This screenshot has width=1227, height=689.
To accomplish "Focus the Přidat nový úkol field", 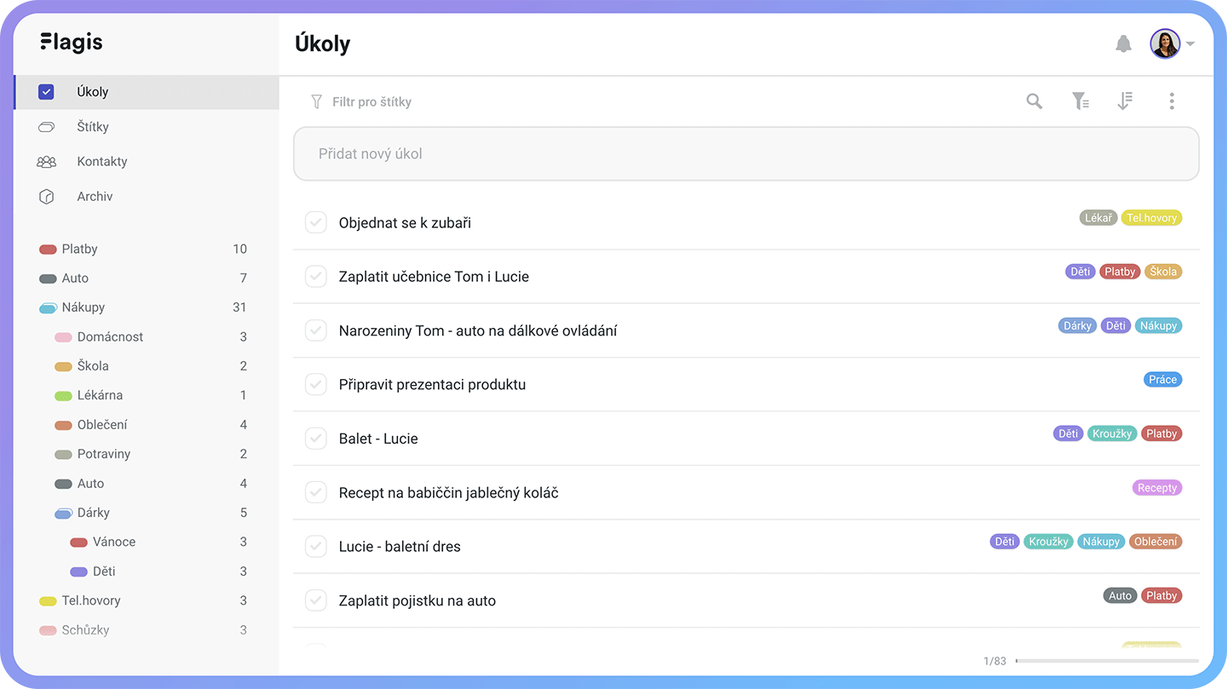I will click(746, 154).
